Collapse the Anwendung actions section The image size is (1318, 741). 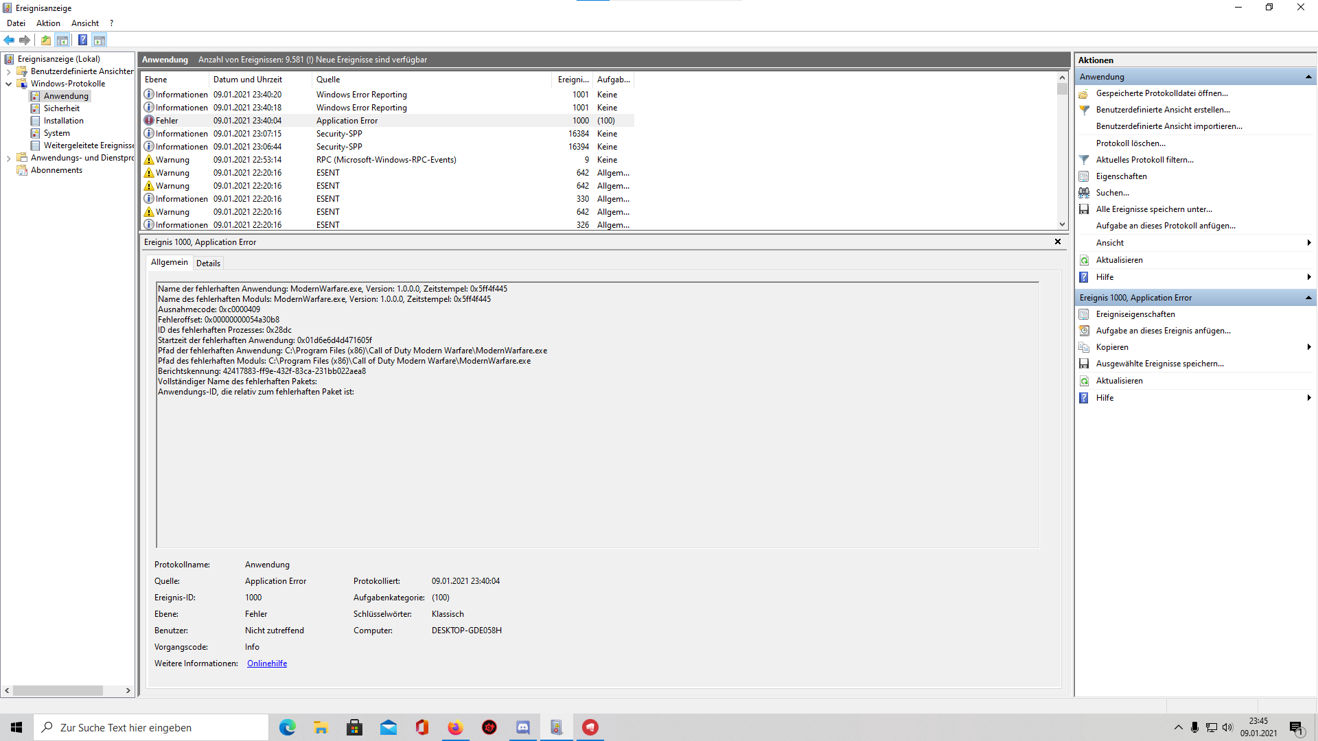tap(1308, 77)
